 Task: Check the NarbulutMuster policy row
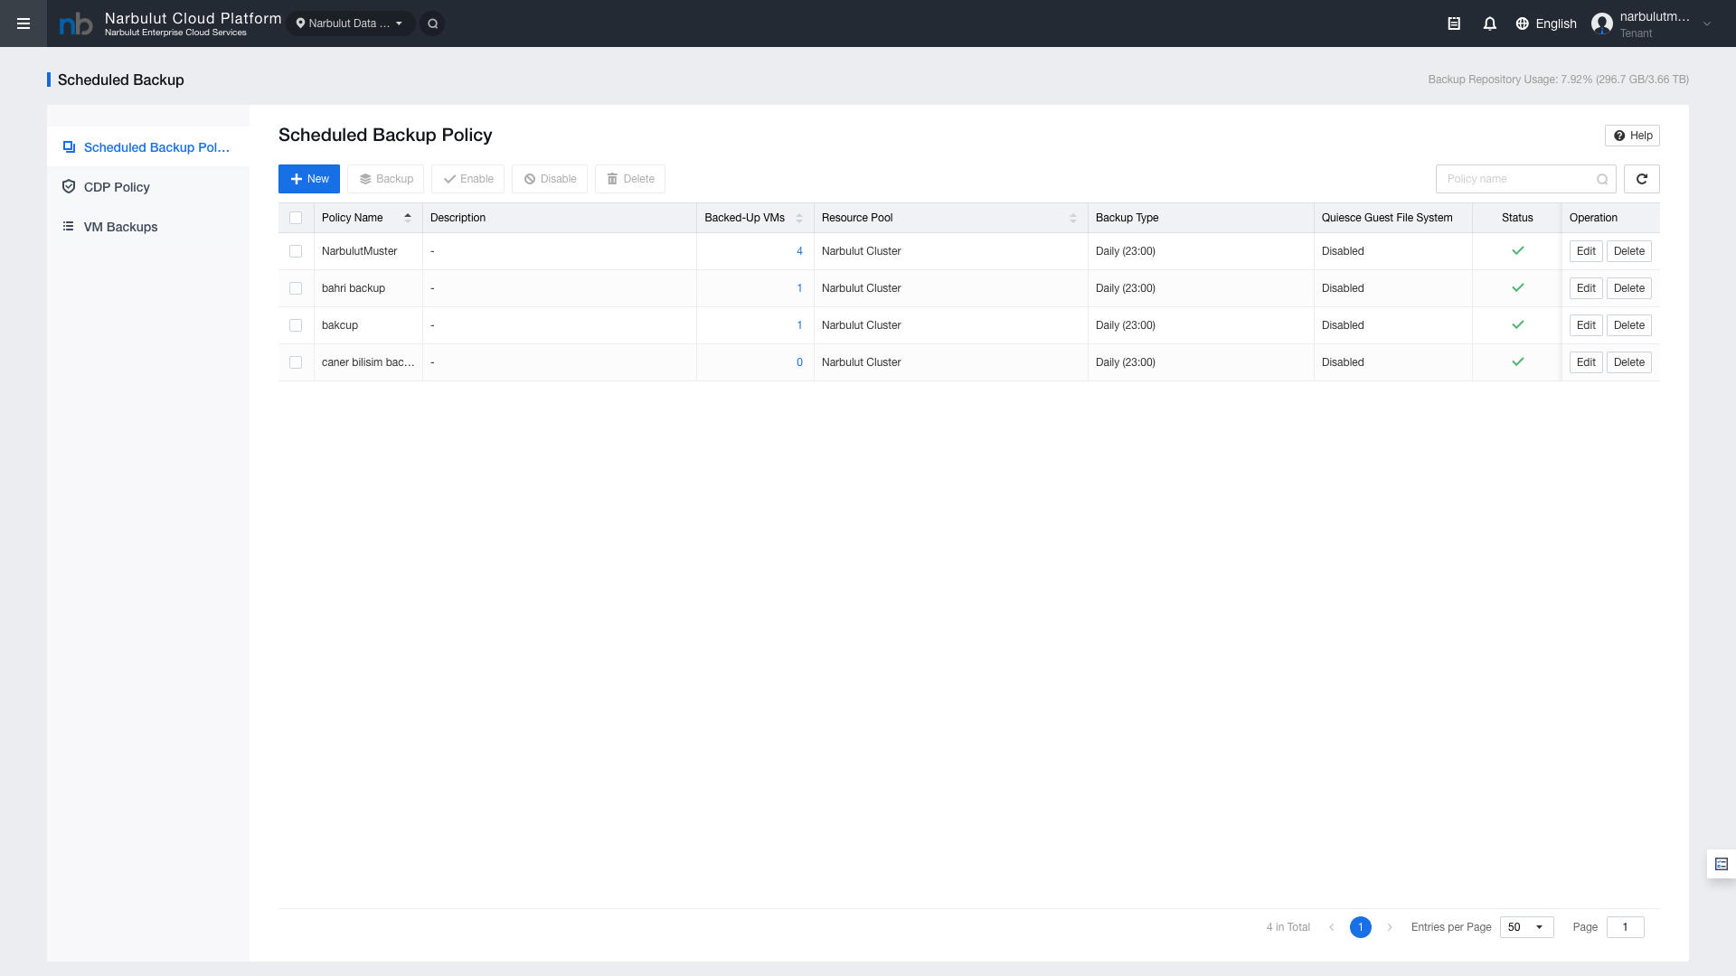coord(296,251)
